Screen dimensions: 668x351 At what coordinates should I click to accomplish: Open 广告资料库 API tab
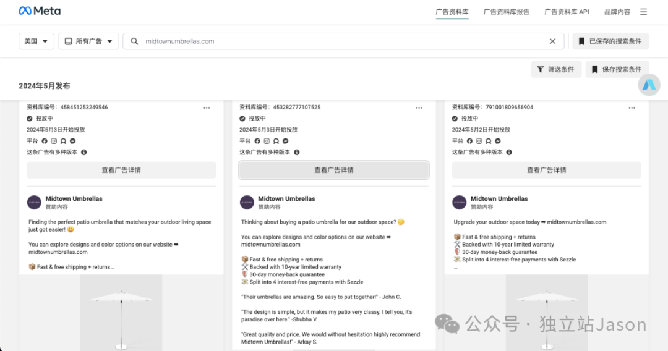[x=567, y=12]
